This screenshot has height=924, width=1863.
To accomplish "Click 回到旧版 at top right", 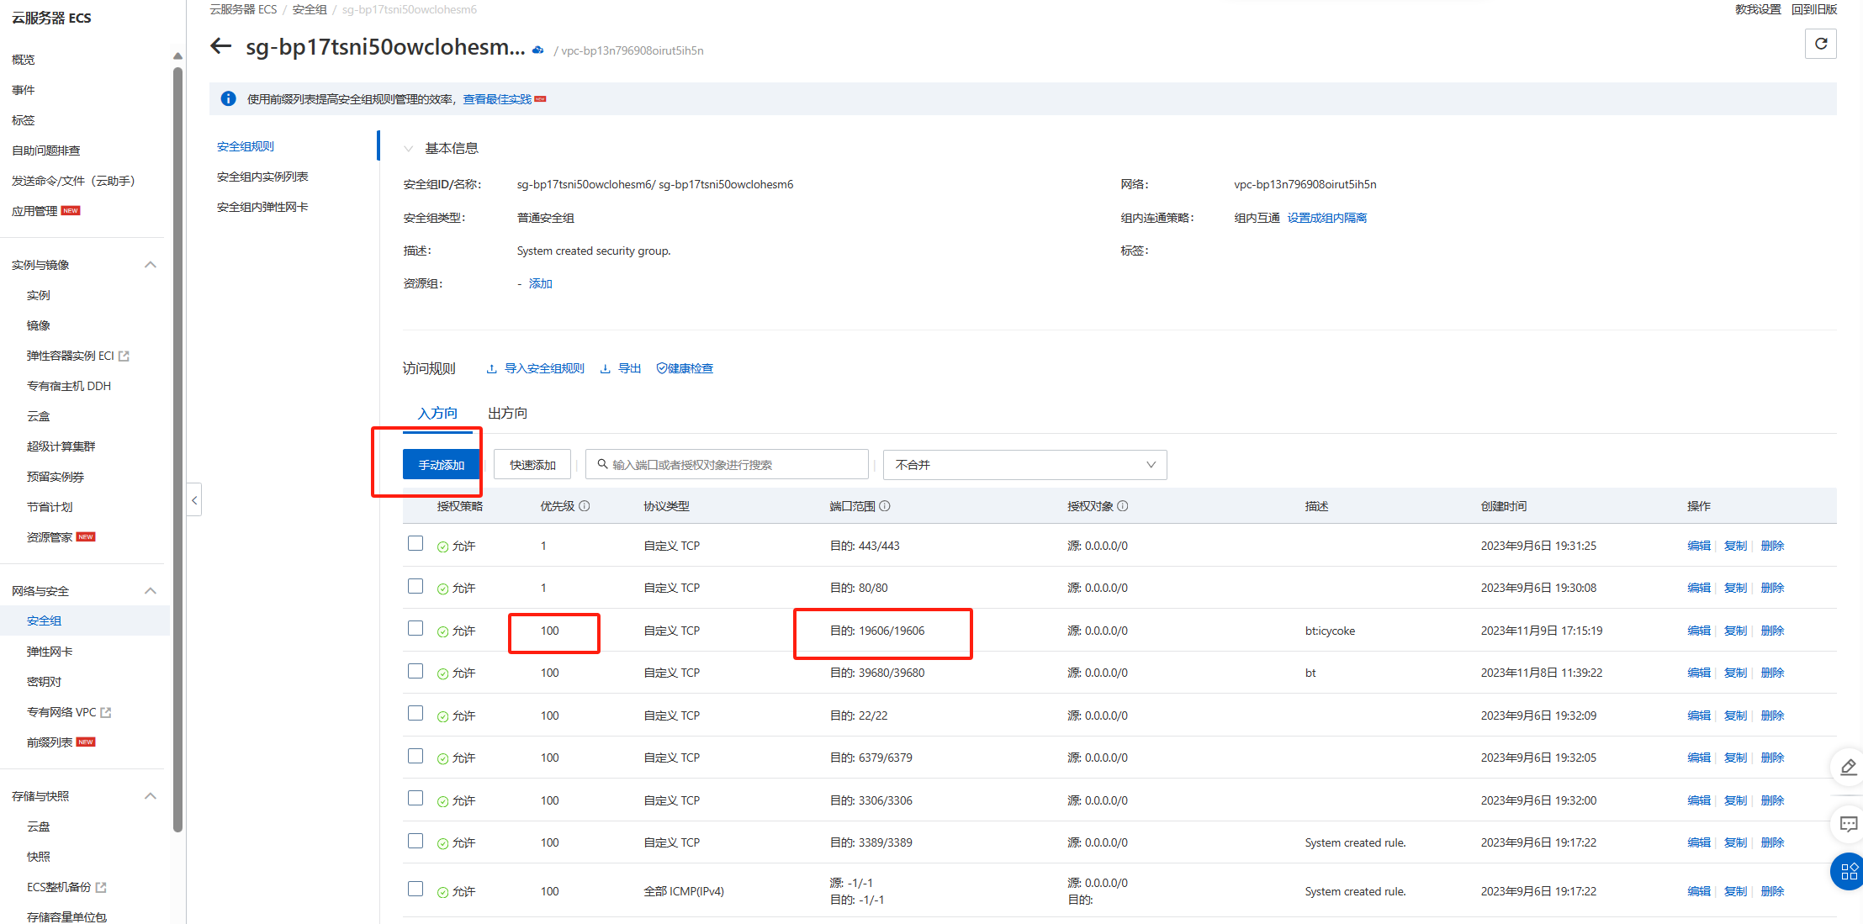I will coord(1814,9).
